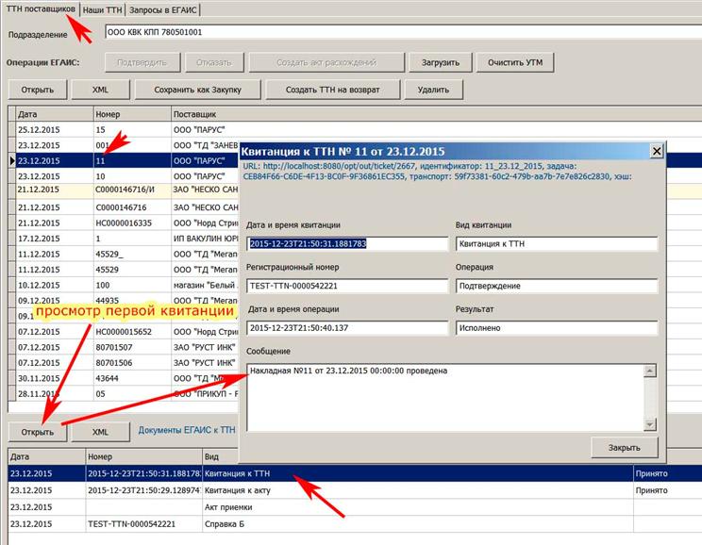Click the lower Открыть button for documents
This screenshot has height=545, width=702.
[38, 432]
